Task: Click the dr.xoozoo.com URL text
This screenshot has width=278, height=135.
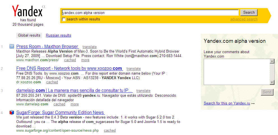Action: [x=29, y=82]
